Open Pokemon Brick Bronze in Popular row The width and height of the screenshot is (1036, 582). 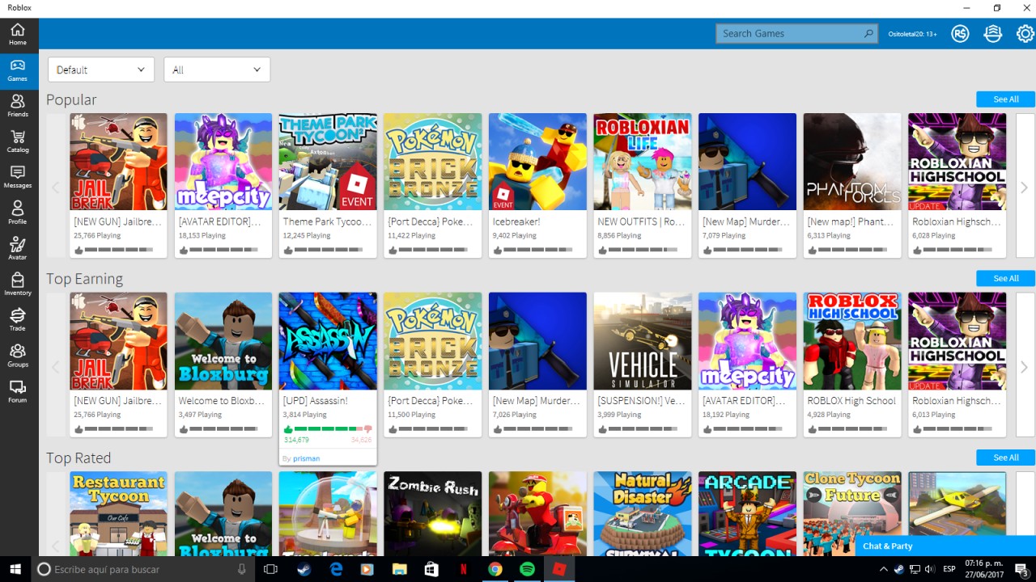[433, 162]
